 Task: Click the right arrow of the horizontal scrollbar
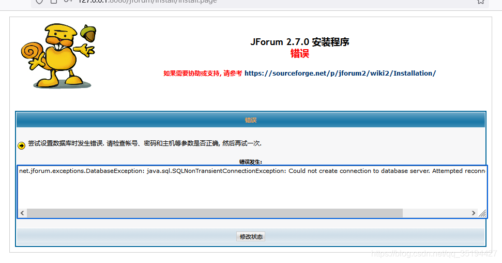tap(473, 213)
